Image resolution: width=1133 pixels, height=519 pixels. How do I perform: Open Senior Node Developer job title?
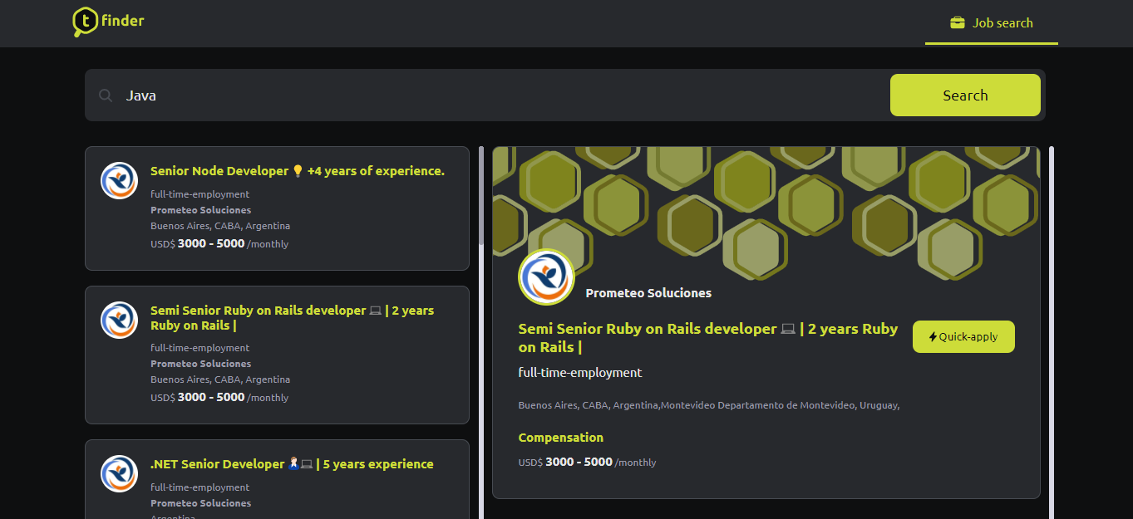click(x=297, y=171)
